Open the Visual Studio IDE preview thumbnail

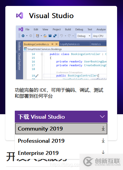point(61,53)
